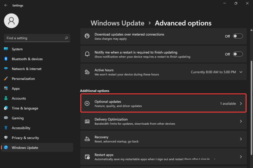Image resolution: width=253 pixels, height=168 pixels.
Task: Click the Personalization paintbrush icon
Action: point(6,78)
